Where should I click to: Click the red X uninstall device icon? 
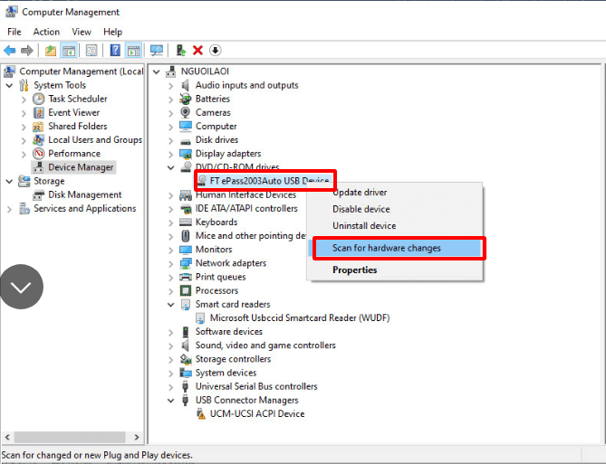pos(197,50)
